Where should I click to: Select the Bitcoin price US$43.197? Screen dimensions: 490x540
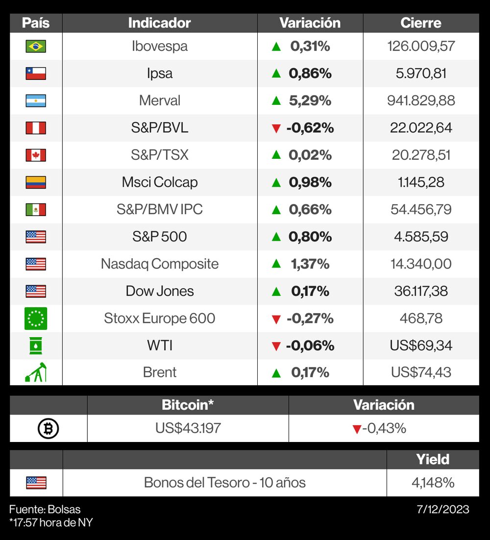click(188, 428)
